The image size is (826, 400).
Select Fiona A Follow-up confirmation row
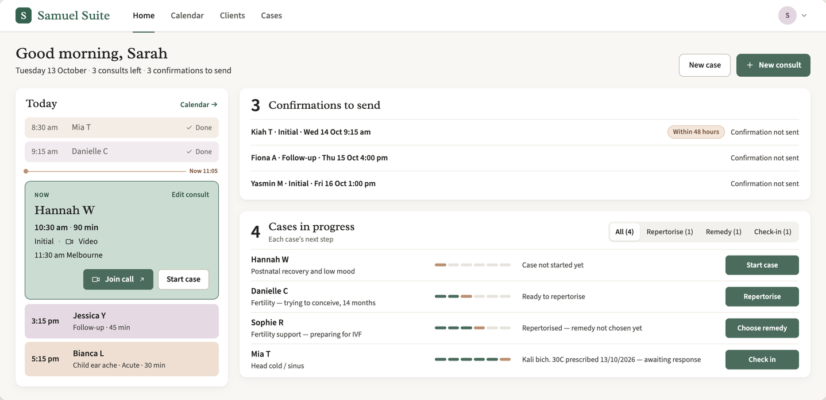pos(525,158)
